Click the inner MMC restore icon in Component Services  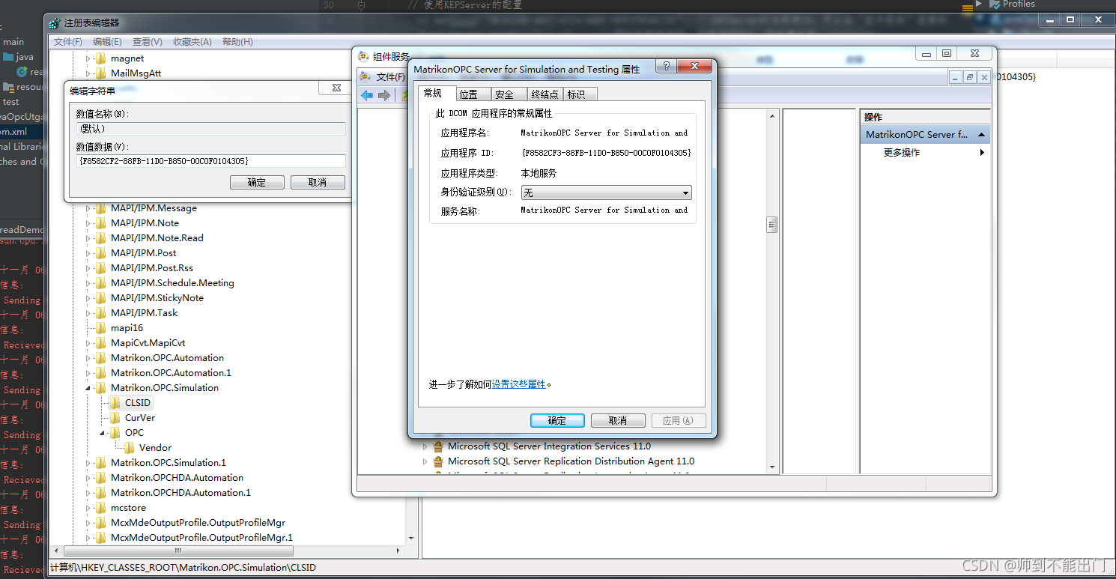[x=970, y=77]
